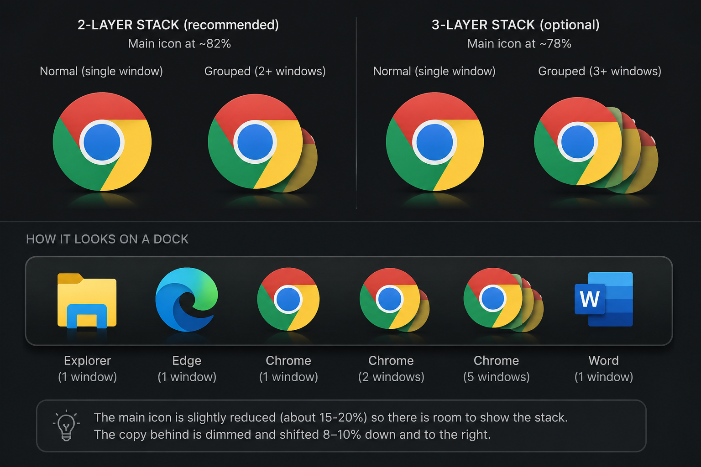This screenshot has width=701, height=467.
Task: Select the "HOW IT LOOKS ON A DOCK" heading
Action: click(107, 239)
